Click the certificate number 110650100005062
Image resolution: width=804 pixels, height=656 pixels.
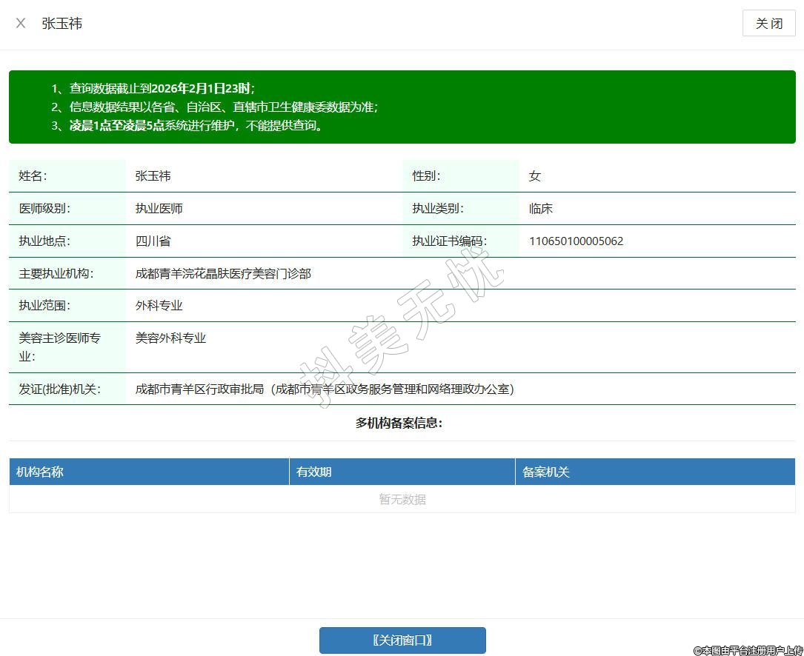click(576, 241)
